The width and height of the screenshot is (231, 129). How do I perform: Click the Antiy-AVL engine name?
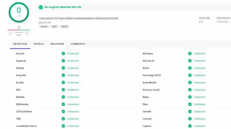click(x=21, y=75)
